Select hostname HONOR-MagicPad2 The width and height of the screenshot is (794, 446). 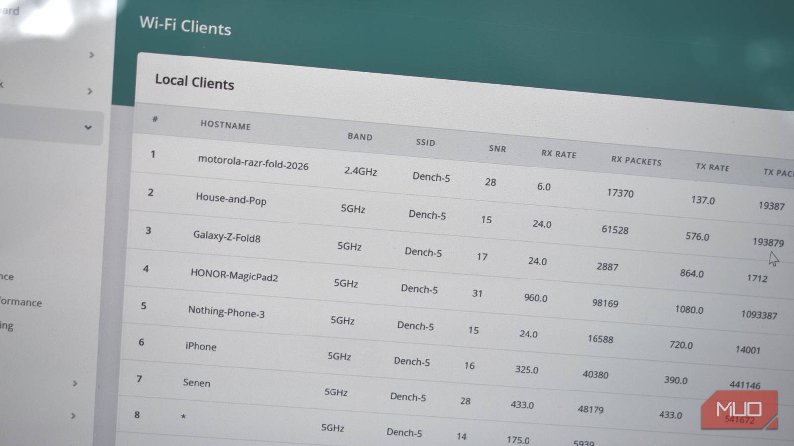click(x=234, y=275)
